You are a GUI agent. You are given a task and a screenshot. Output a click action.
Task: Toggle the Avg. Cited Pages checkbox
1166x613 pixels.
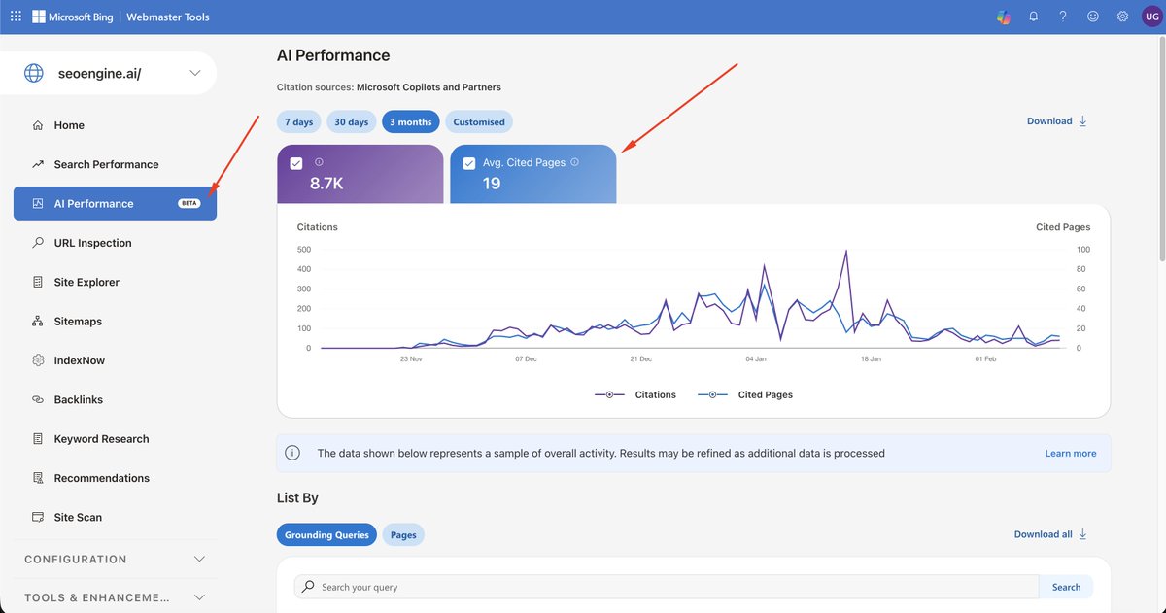469,163
